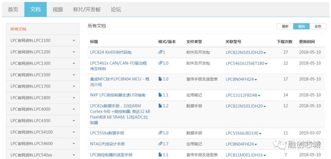The image size is (331, 159).
Task: Expand LPC官网资料.LPC4300 category
Action: tap(43, 121)
